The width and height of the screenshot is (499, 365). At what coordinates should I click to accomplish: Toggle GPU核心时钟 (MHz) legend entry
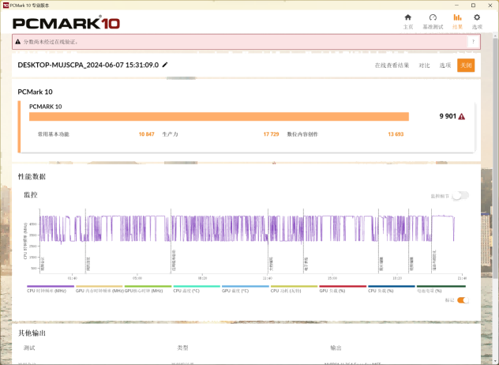coord(148,289)
